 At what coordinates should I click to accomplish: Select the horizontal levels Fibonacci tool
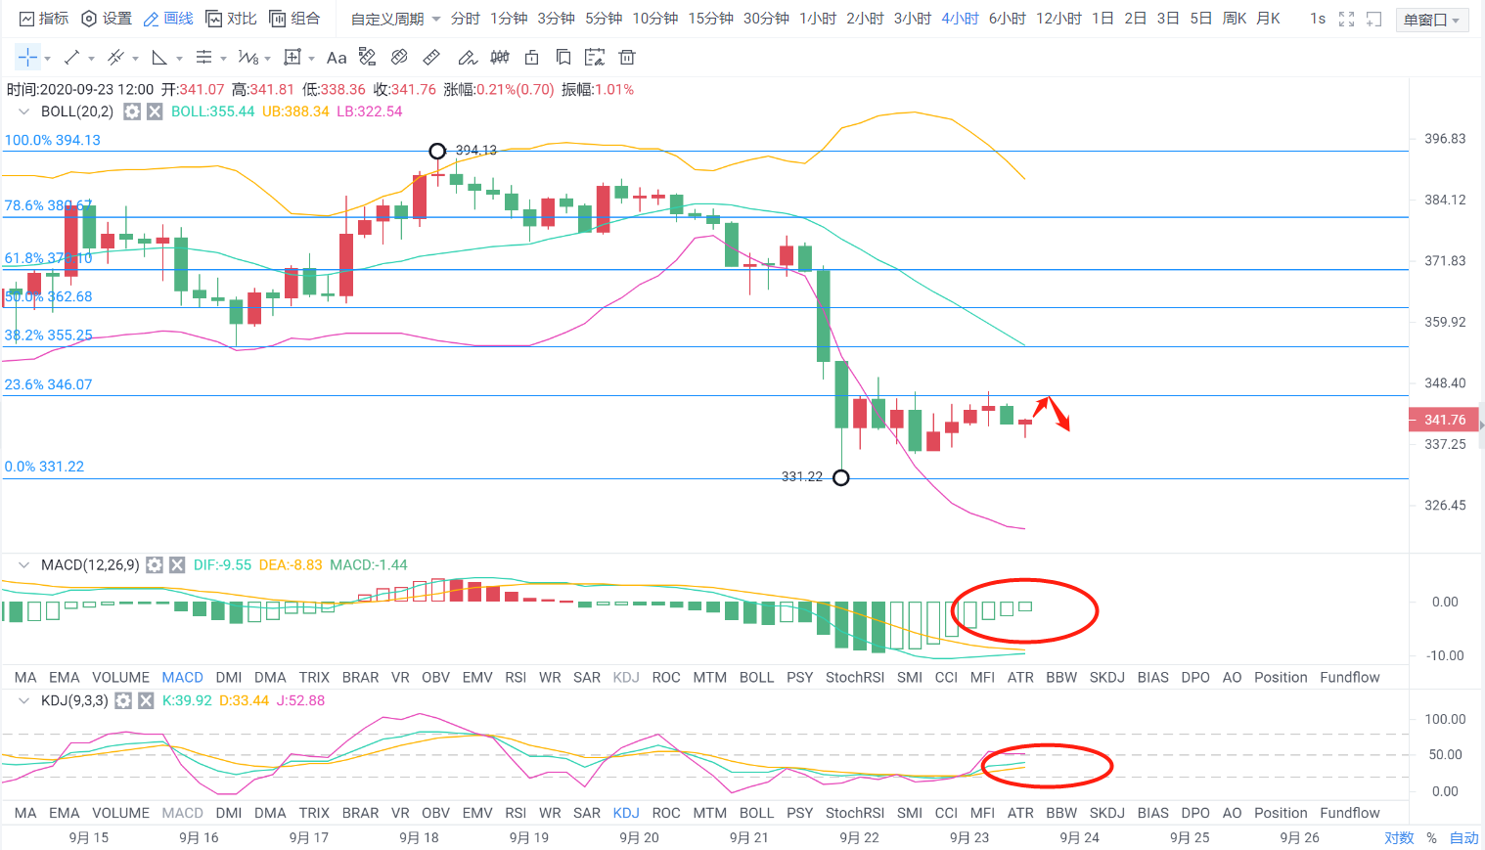coord(203,58)
